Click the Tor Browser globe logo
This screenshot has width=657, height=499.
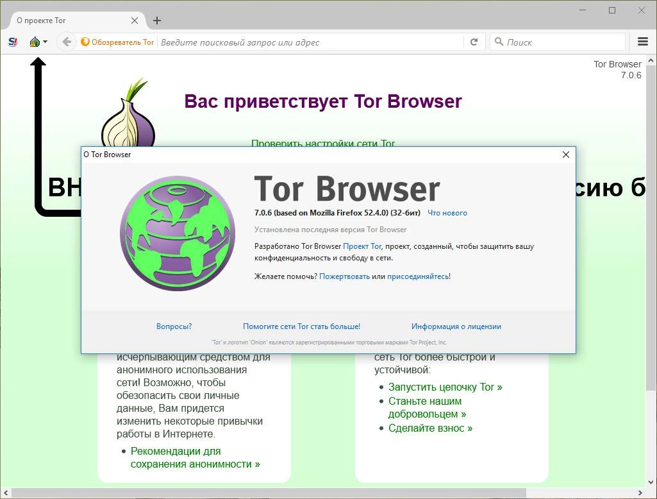pyautogui.click(x=178, y=233)
